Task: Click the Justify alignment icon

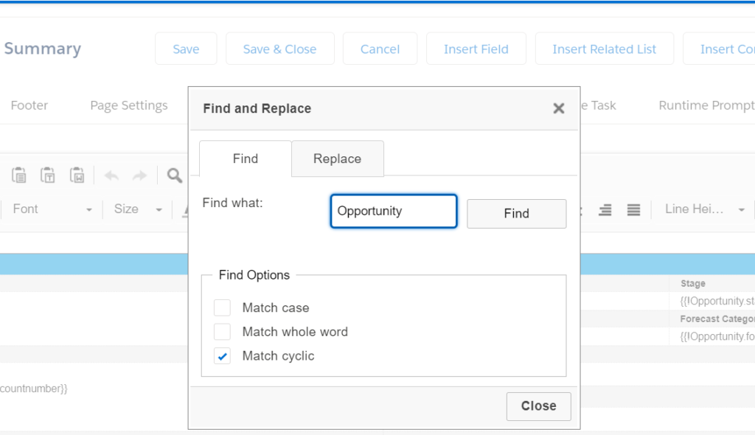Action: [x=633, y=210]
